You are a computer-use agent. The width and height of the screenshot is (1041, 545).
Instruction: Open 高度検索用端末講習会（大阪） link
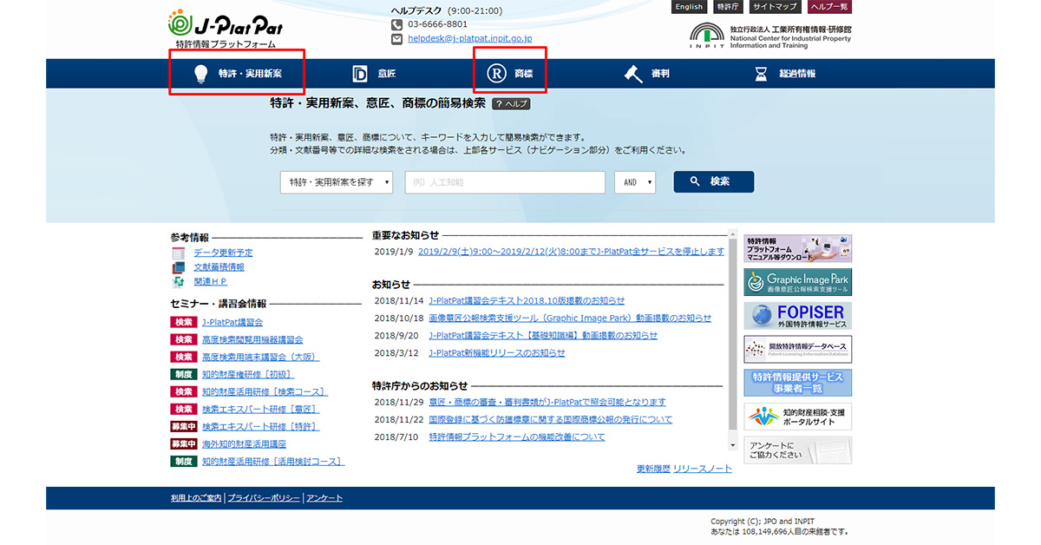coord(260,357)
